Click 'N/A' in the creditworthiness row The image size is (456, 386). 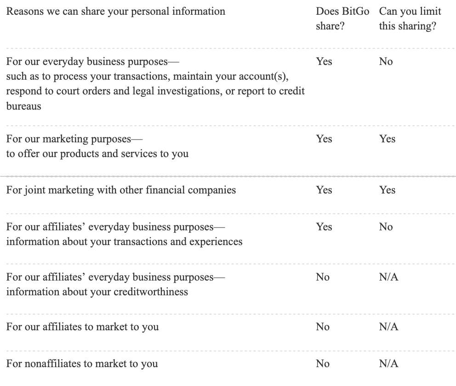[x=388, y=277]
